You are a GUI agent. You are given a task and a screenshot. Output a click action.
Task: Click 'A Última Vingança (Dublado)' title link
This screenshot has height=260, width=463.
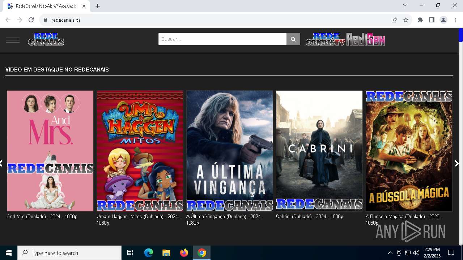225,220
